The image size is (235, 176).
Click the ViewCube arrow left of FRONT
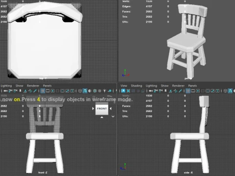pyautogui.click(x=93, y=109)
